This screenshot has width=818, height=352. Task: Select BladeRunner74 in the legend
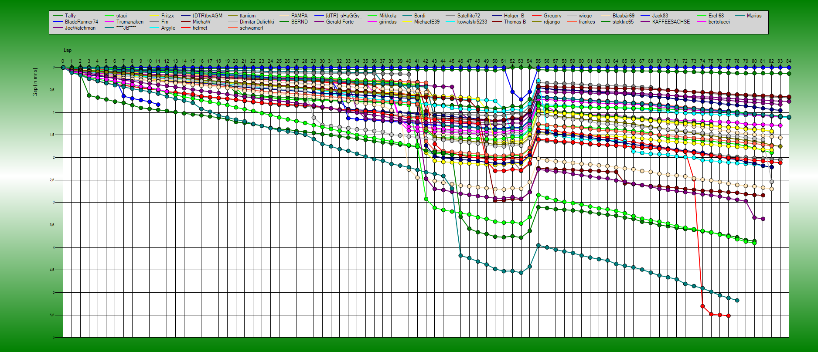click(81, 22)
